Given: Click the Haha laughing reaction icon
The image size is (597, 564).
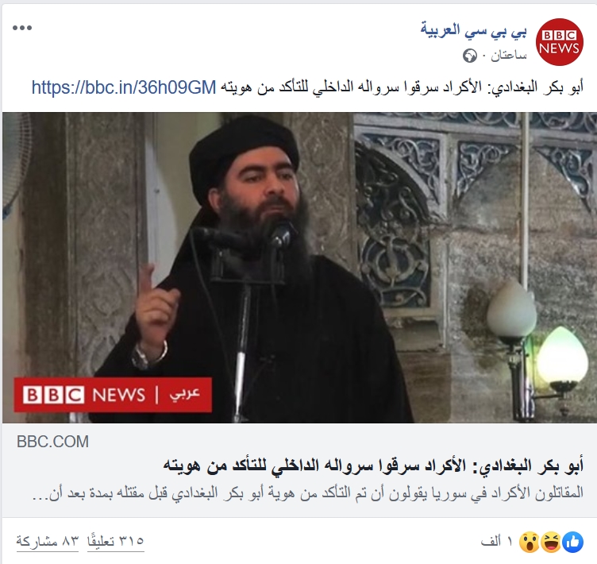Looking at the screenshot, I should (552, 542).
